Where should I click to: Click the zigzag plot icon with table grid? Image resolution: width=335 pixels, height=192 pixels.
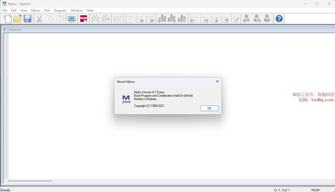pyautogui.click(x=106, y=19)
